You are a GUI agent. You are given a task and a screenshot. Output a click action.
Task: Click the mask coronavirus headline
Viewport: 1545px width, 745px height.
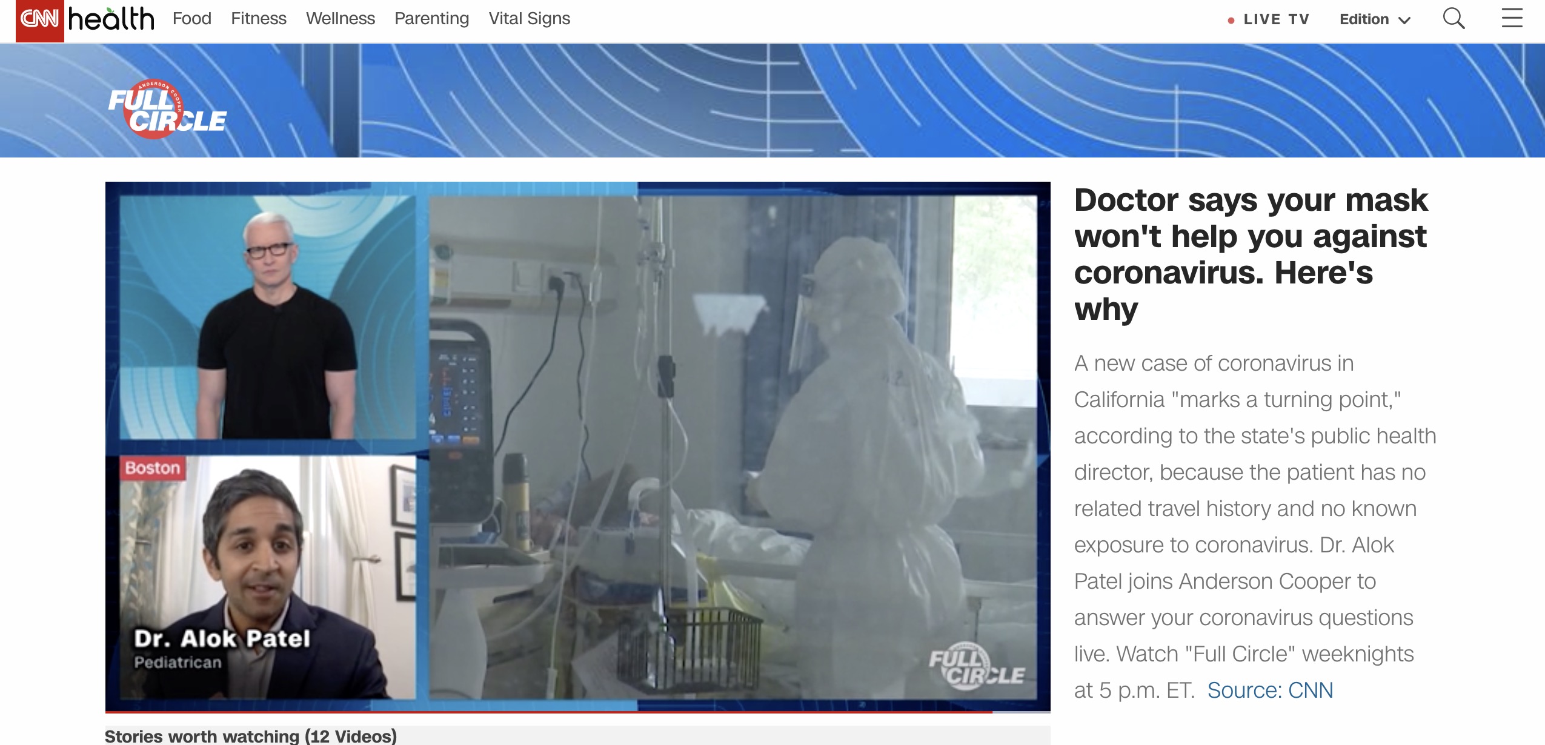pyautogui.click(x=1251, y=254)
